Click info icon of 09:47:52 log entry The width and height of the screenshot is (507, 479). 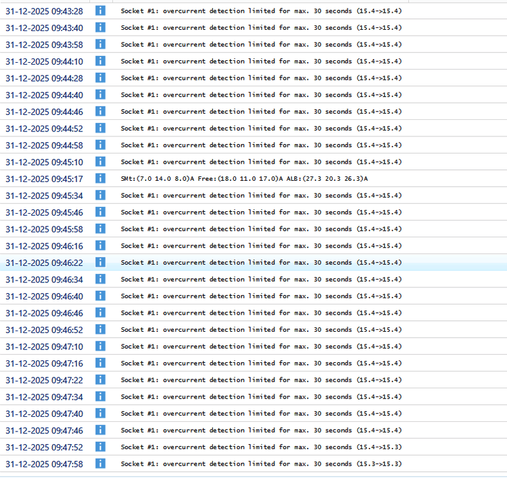[100, 447]
